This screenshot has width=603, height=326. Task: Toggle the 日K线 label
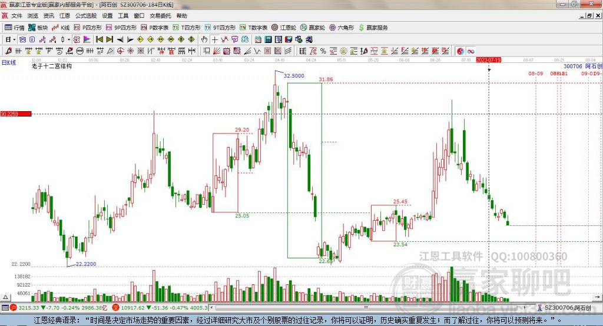[8, 62]
